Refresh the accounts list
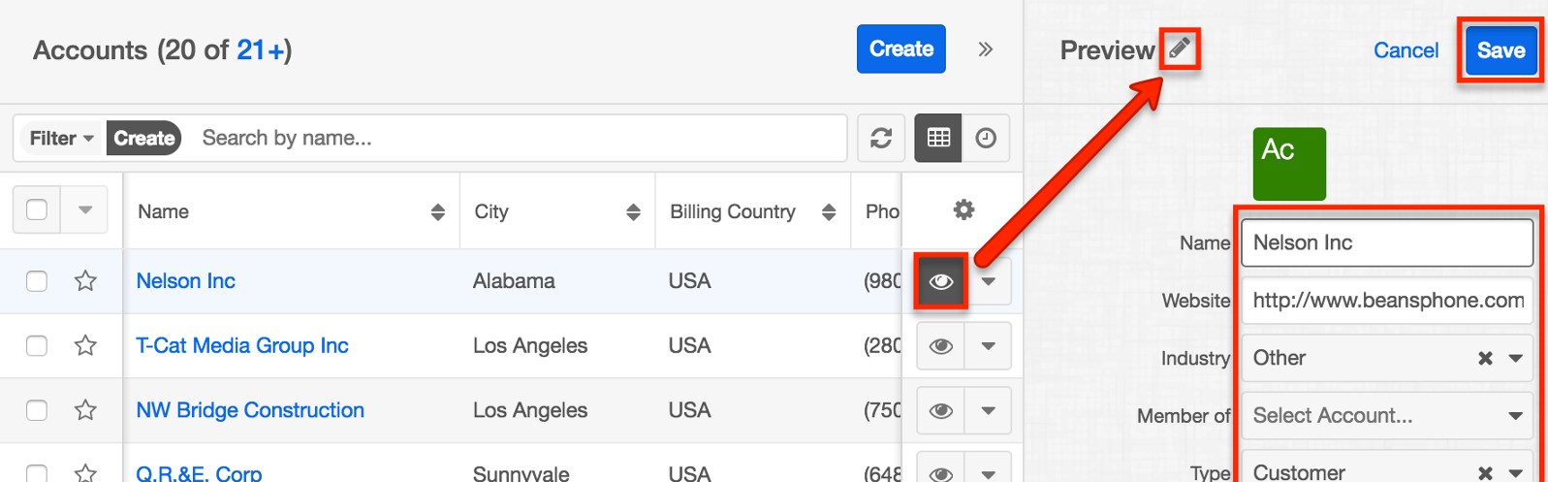 click(x=881, y=138)
